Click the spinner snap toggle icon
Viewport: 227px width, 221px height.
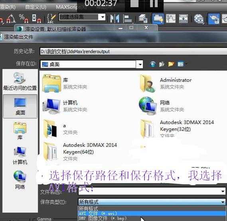click(x=36, y=18)
